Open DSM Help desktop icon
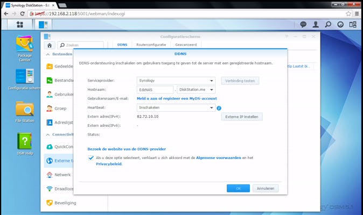 (25, 144)
